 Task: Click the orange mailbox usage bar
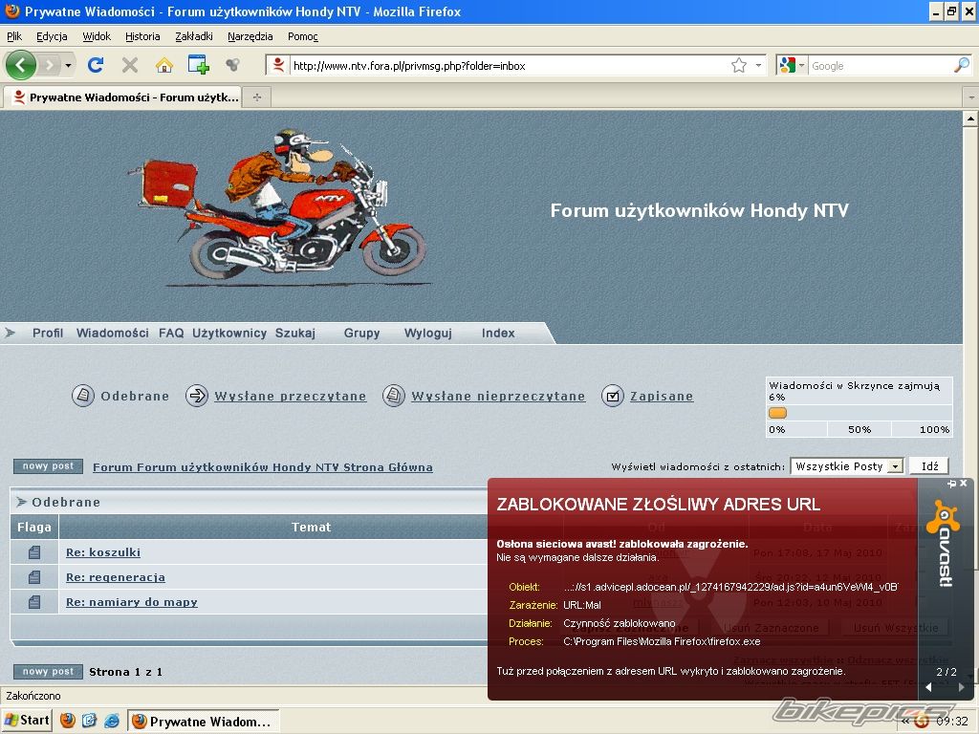pyautogui.click(x=777, y=413)
